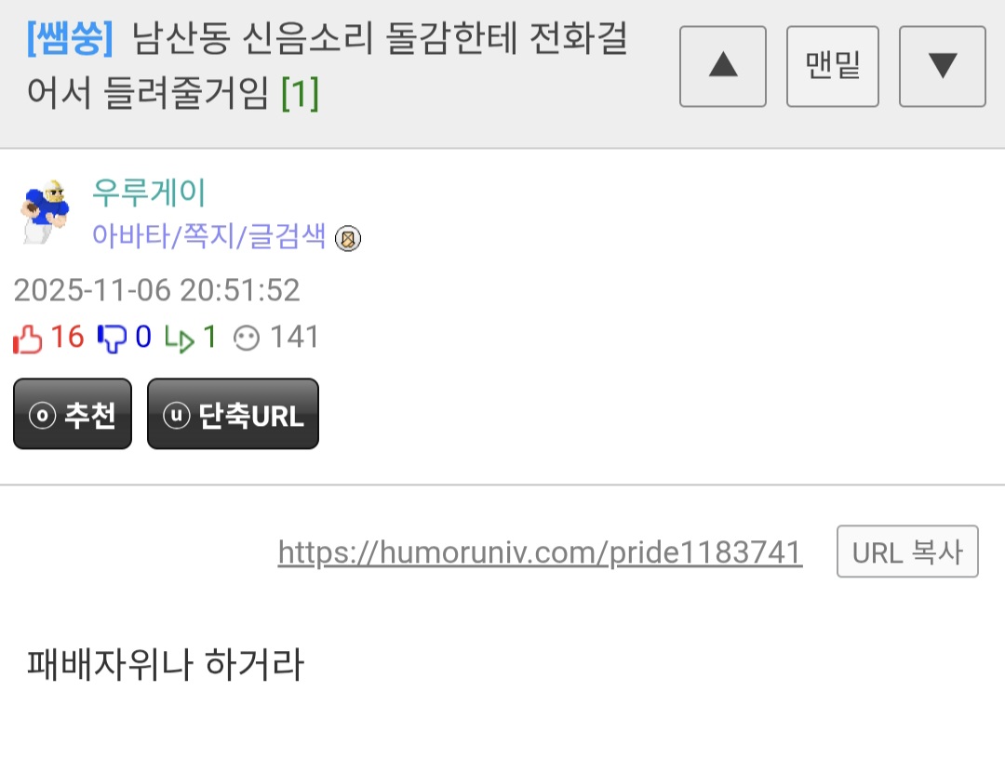
Task: Jump to bottom with 맨밑 button
Action: coord(833,66)
